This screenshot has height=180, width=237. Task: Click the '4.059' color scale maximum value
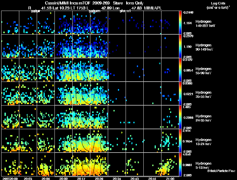(187, 154)
